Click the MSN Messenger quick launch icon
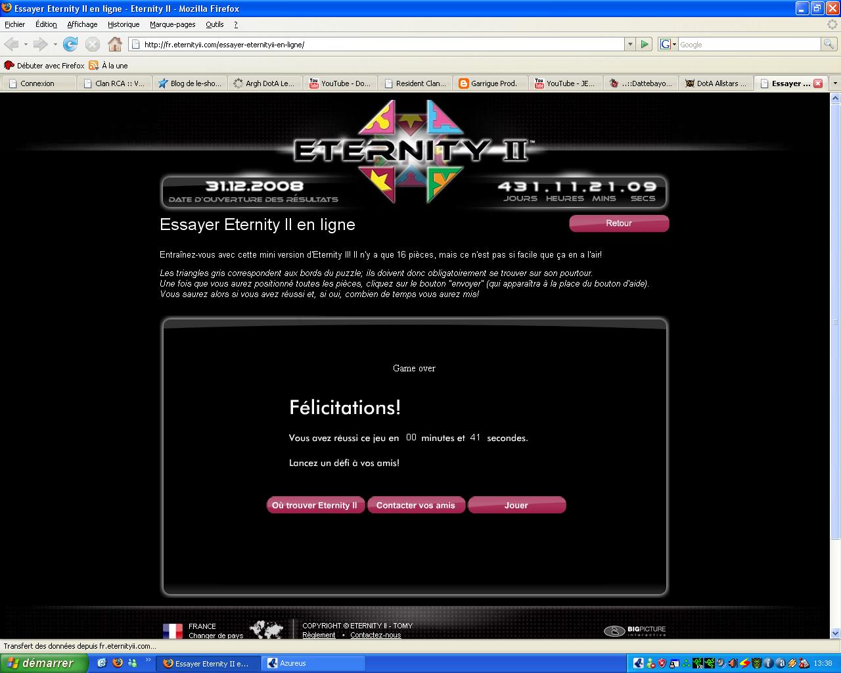The height and width of the screenshot is (673, 841). pyautogui.click(x=133, y=663)
